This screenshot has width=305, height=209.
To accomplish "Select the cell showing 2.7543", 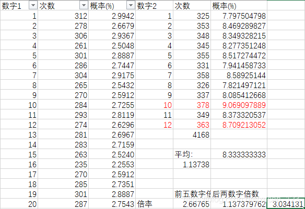I will click(112, 204).
